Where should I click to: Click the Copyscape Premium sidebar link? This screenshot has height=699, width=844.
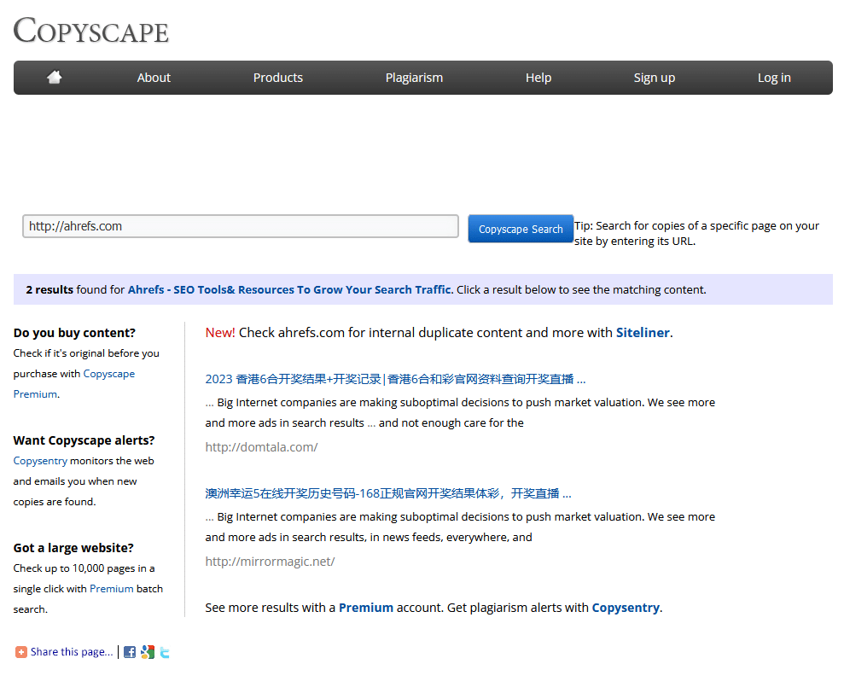73,384
